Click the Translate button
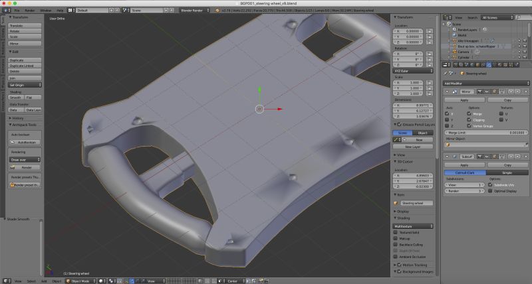The height and width of the screenshot is (284, 532). tap(25, 26)
